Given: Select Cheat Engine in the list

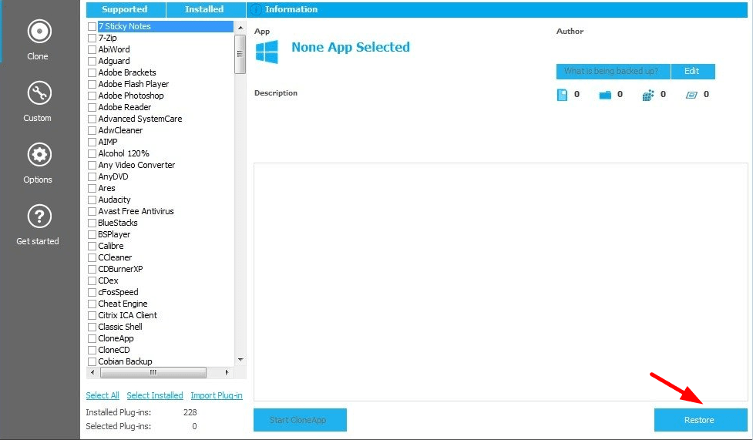Looking at the screenshot, I should pyautogui.click(x=123, y=304).
